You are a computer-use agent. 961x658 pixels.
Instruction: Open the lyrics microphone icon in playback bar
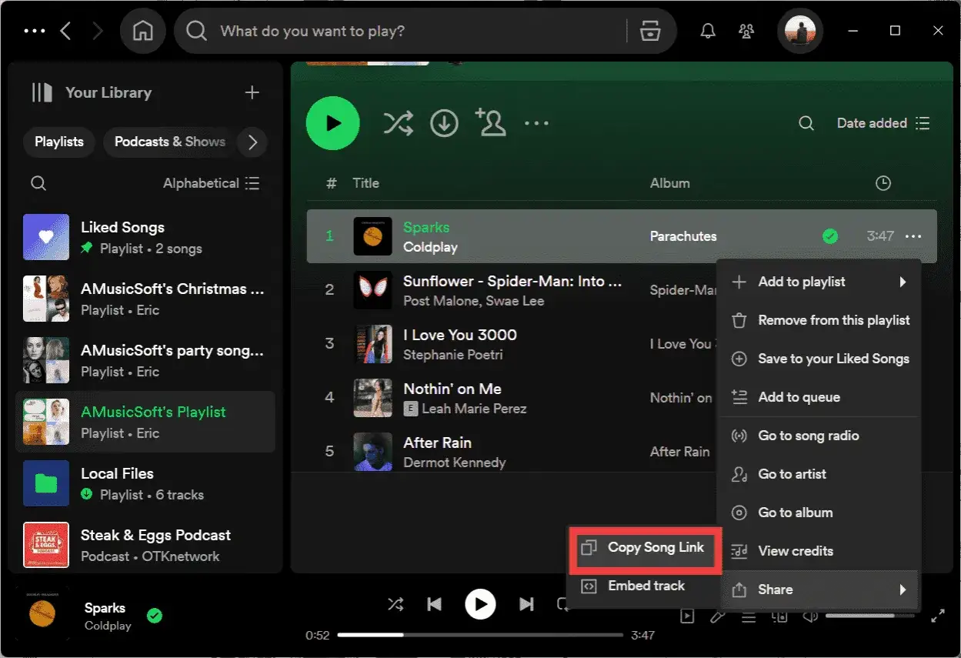tap(717, 616)
